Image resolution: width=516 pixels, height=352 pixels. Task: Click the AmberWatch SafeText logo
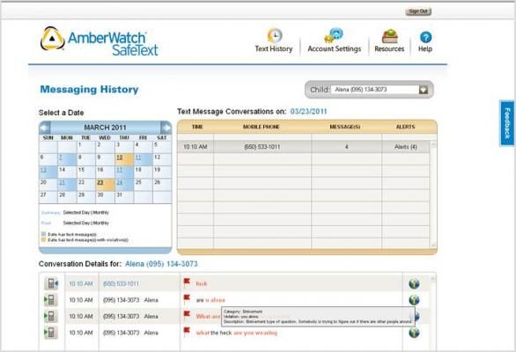click(x=99, y=41)
